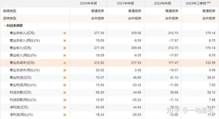
Task: Open chart icon for 净利润(亿元) row
Action: point(64,107)
